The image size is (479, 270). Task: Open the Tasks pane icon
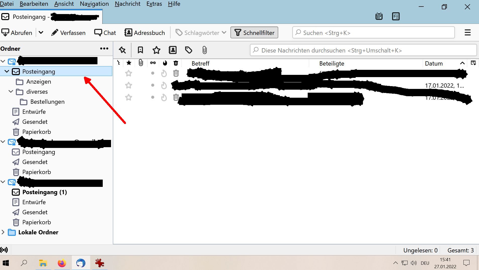396,16
